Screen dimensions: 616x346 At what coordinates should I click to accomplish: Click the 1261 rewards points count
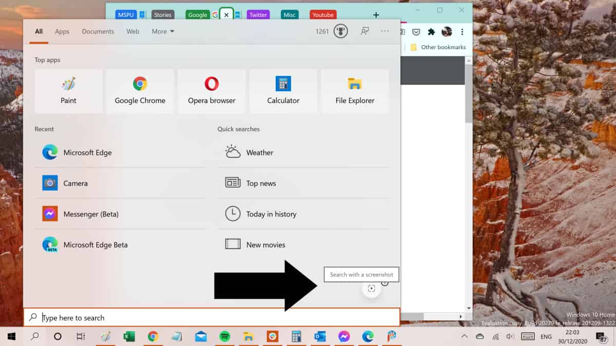[322, 31]
